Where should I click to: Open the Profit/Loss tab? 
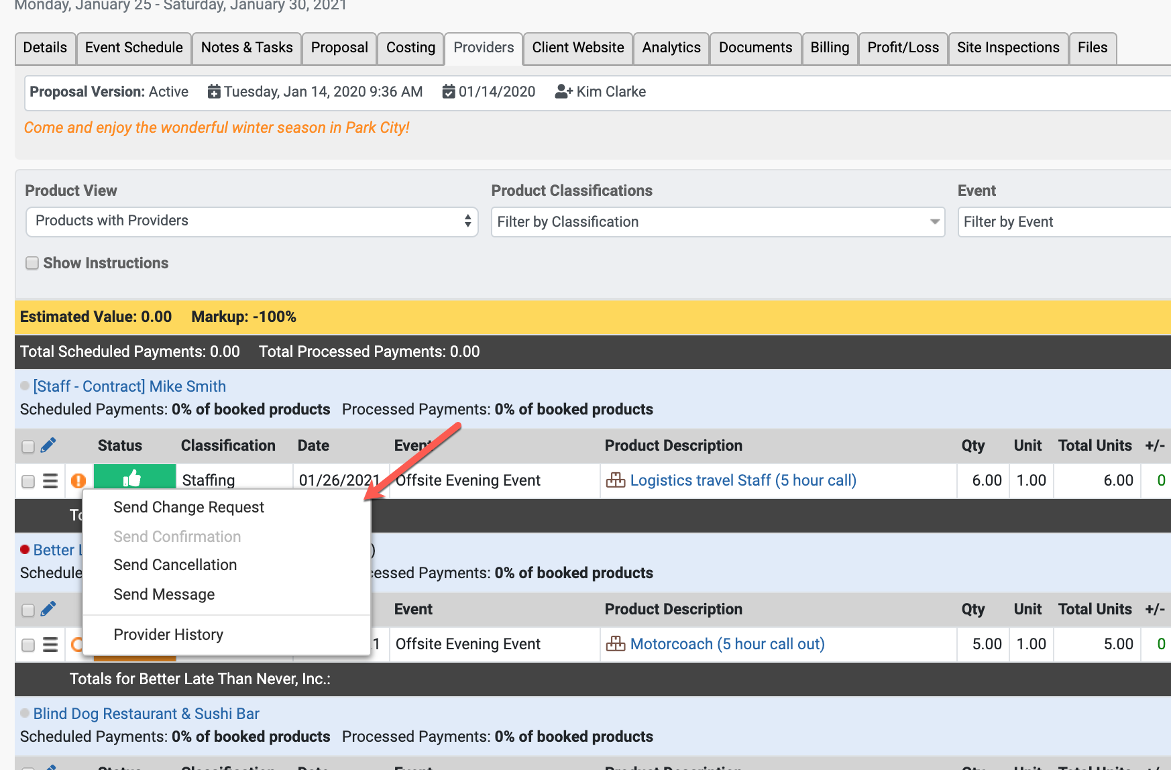tap(903, 48)
